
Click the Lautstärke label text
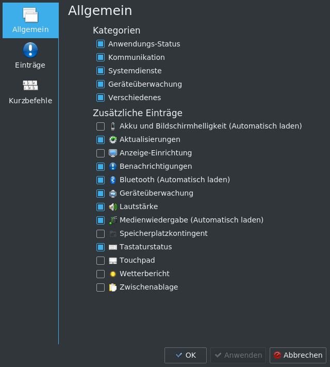(139, 206)
